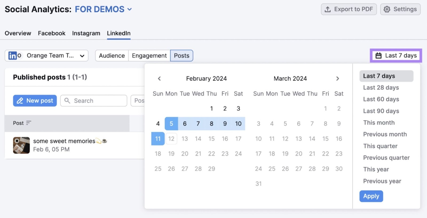Select the This quarter preset

tap(380, 146)
